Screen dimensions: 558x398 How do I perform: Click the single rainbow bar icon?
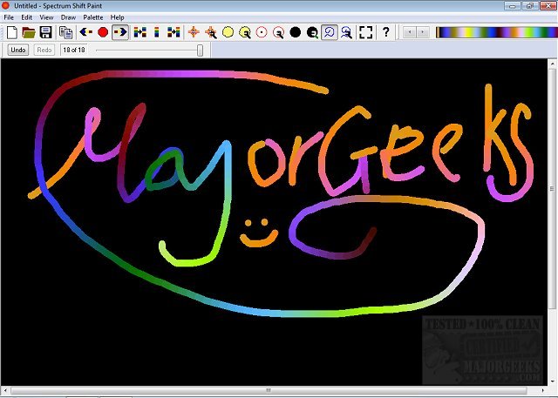coord(157,32)
